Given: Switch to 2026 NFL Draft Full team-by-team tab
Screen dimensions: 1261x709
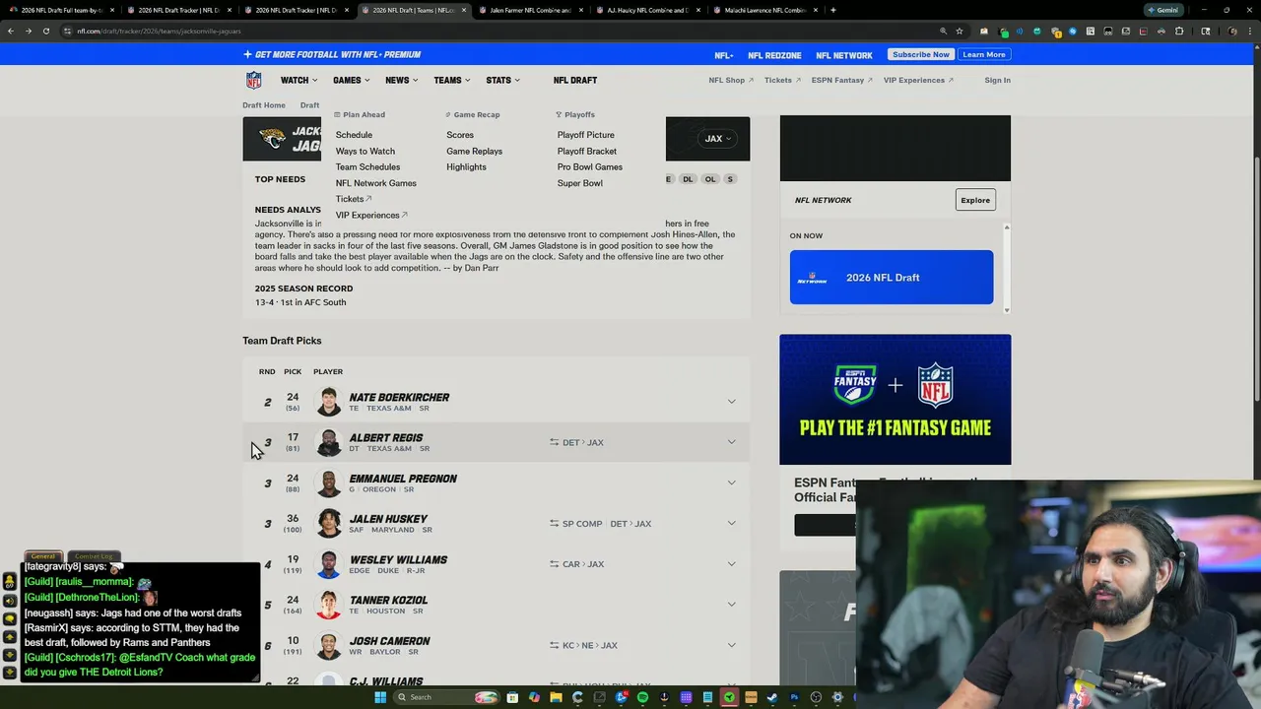Looking at the screenshot, I should click(x=61, y=10).
